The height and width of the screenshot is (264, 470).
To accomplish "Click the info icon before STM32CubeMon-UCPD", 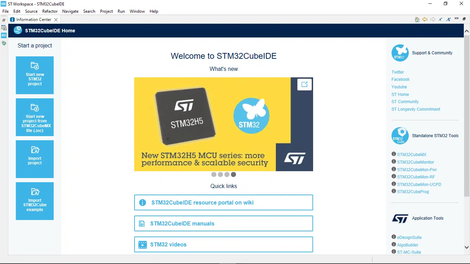I will [394, 184].
